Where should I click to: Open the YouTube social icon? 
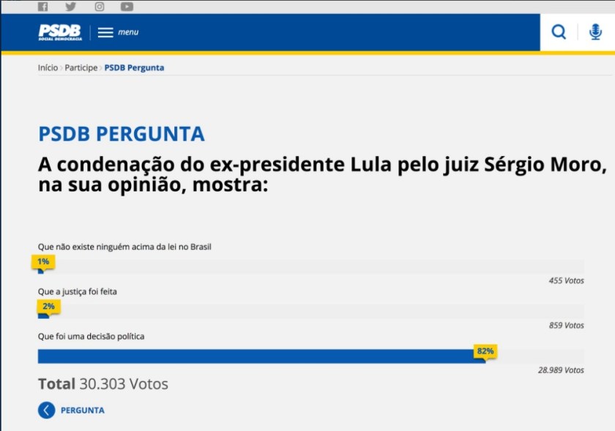(x=127, y=7)
